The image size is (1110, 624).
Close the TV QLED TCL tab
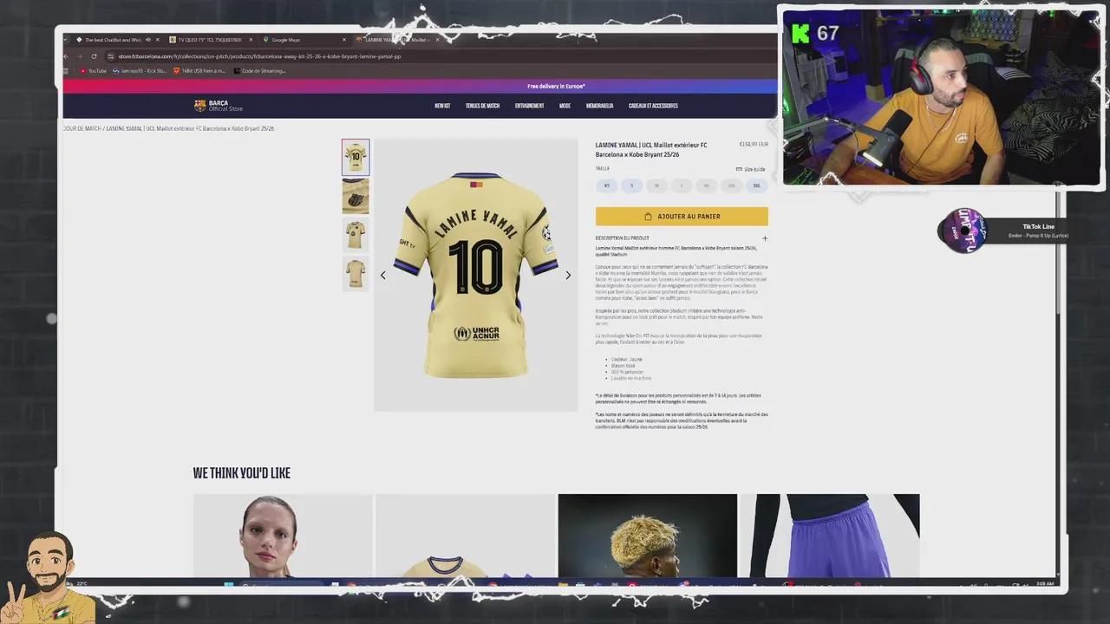251,40
